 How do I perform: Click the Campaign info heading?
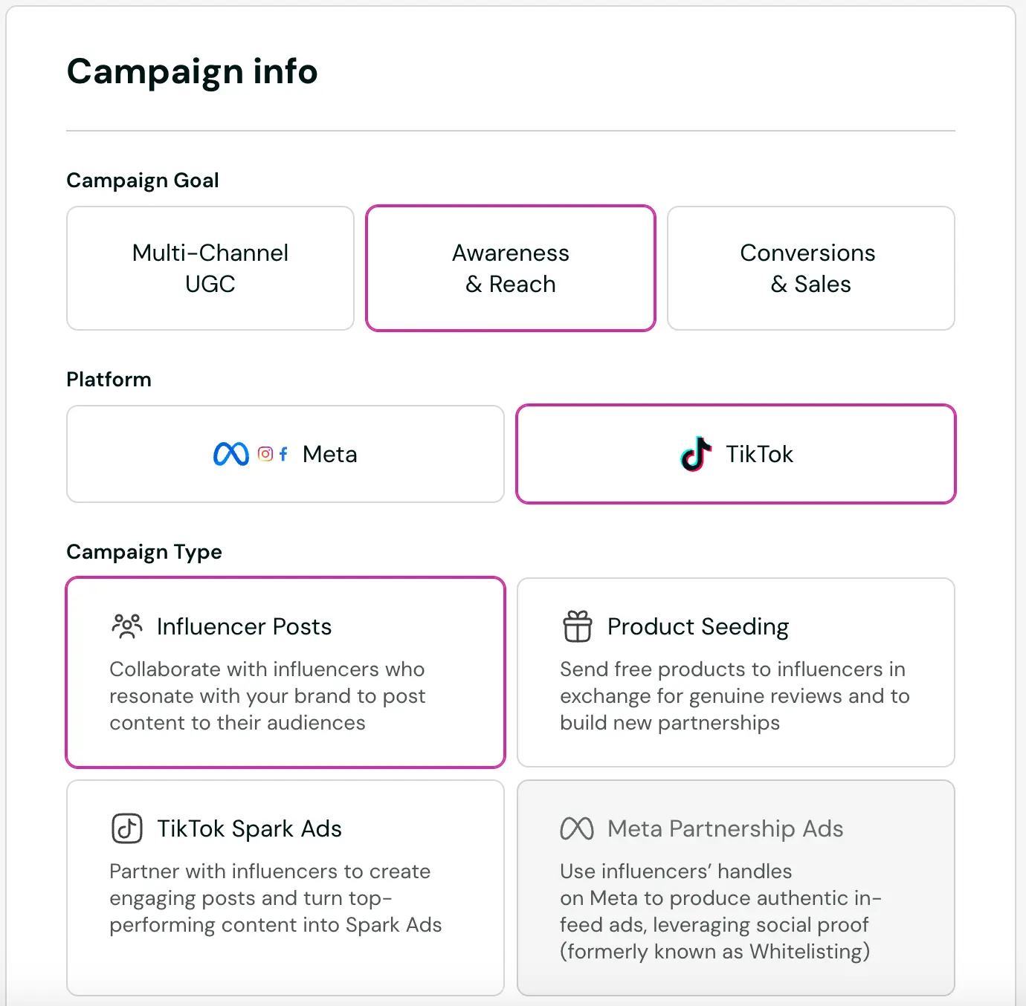(x=192, y=71)
